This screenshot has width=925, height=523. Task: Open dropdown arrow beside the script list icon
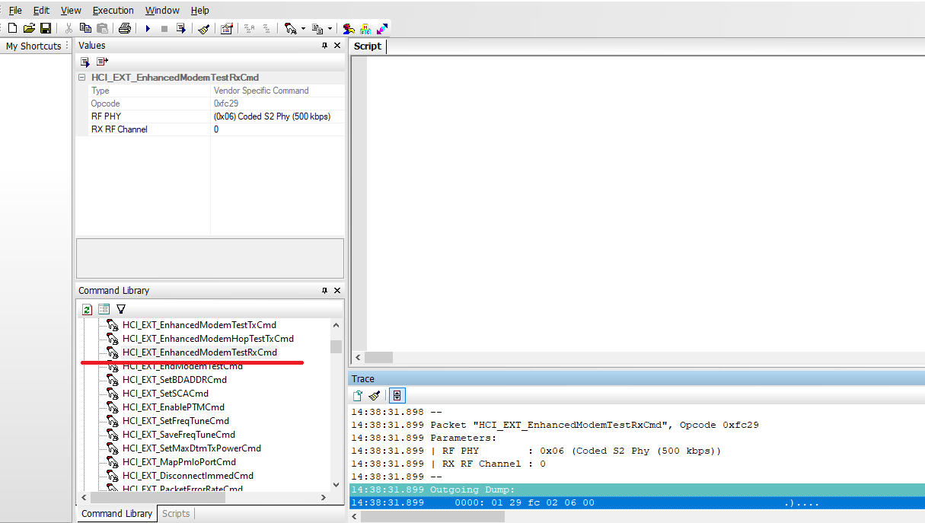tap(330, 29)
